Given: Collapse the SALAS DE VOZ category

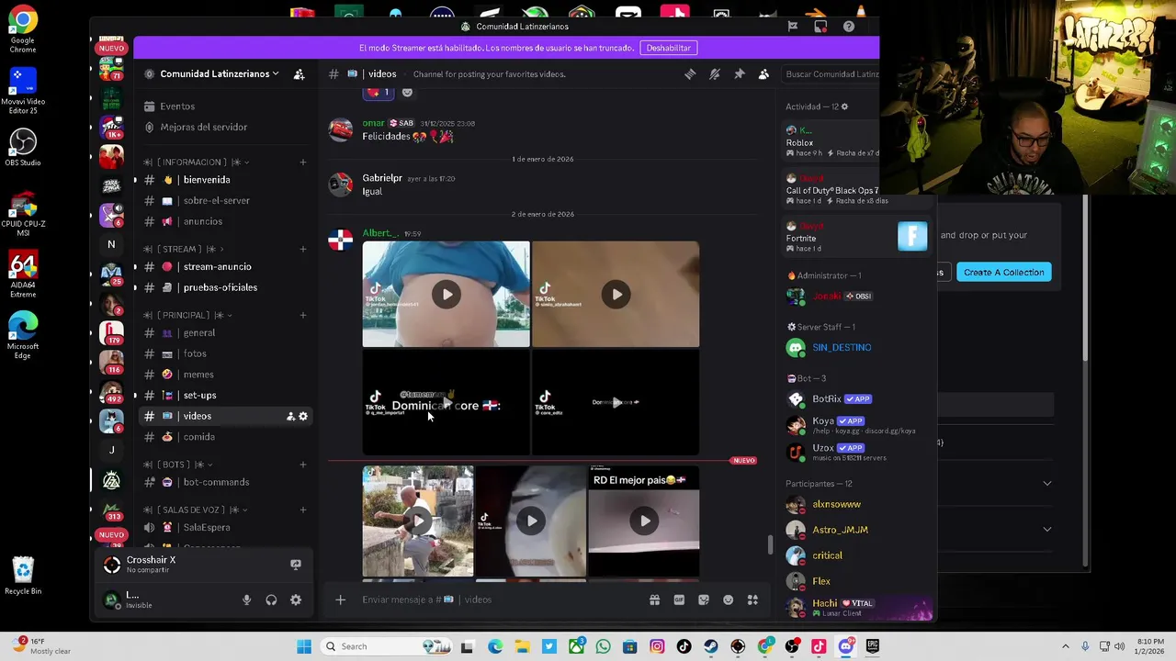Looking at the screenshot, I should click(196, 510).
